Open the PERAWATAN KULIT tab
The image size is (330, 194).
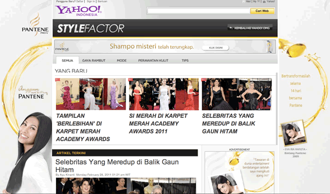point(153,60)
